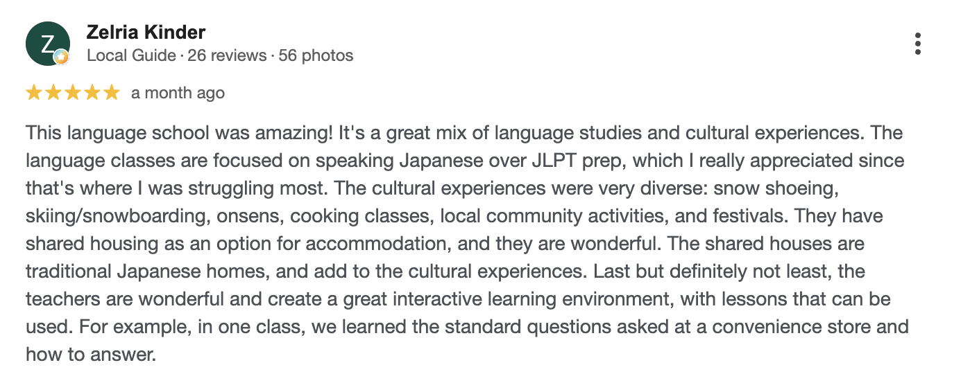Screen dimensions: 970x374
Task: Click the 56 photos text
Action: click(316, 55)
